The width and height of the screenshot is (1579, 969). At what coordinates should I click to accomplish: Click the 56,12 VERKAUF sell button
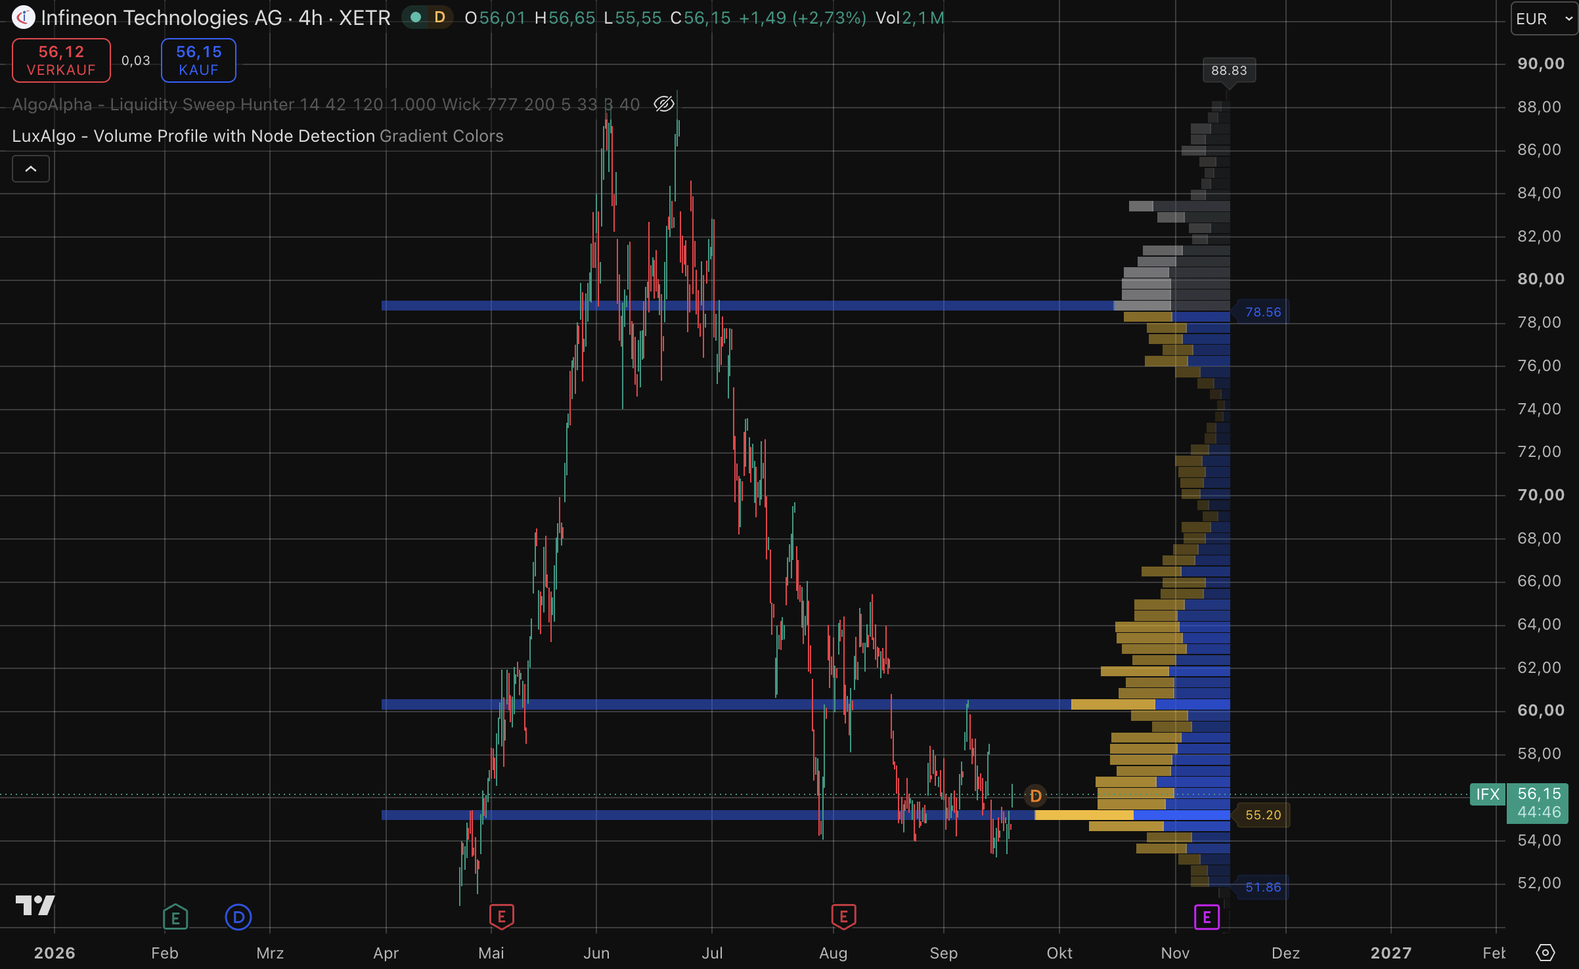(62, 60)
